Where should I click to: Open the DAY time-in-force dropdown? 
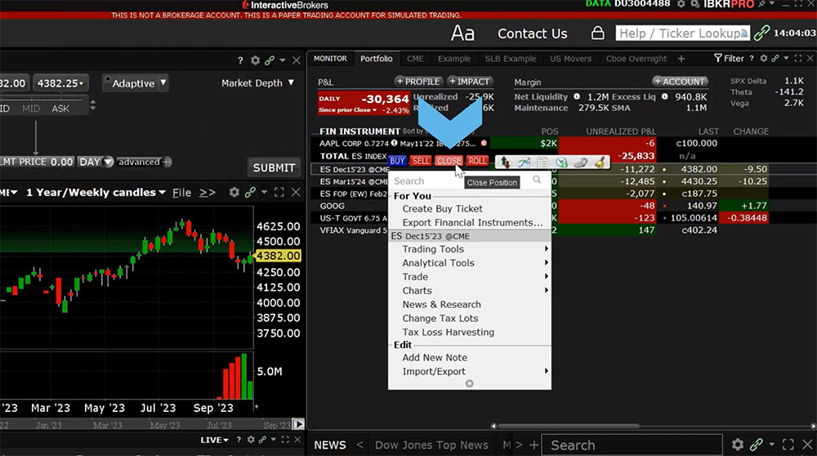point(108,162)
